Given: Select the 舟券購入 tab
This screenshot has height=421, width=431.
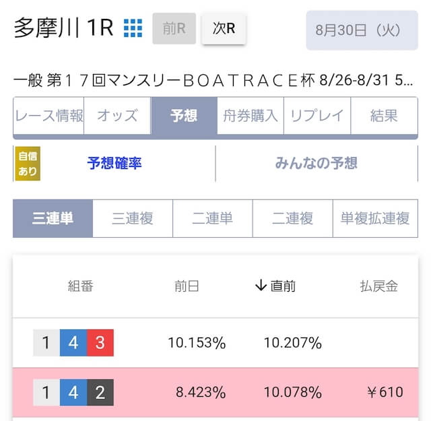Looking at the screenshot, I should pos(251,116).
